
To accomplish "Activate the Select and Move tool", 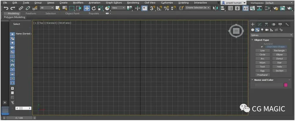I will (87, 8).
